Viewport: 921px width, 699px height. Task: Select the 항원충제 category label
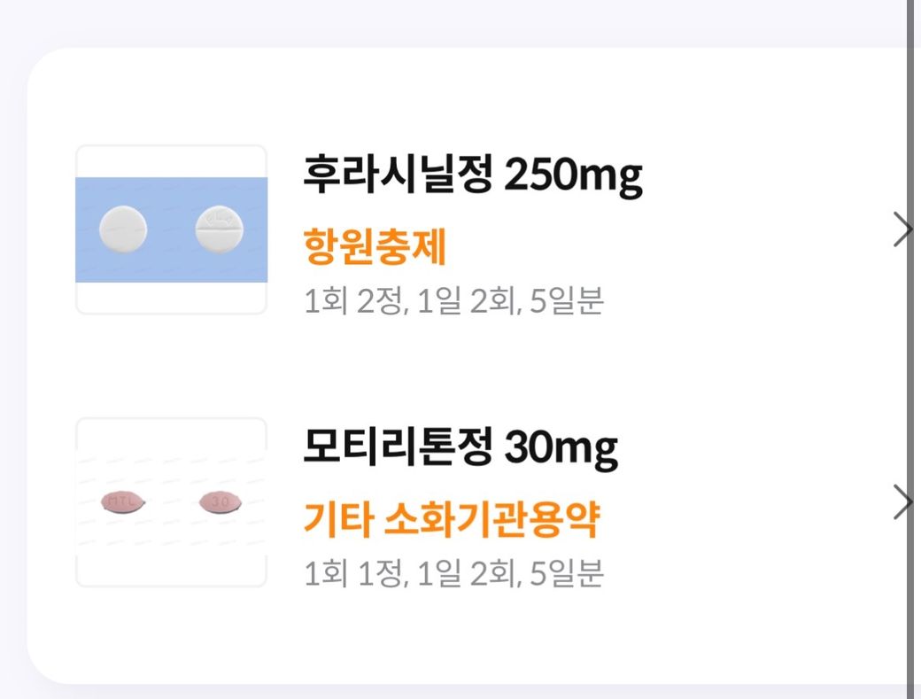(x=375, y=247)
